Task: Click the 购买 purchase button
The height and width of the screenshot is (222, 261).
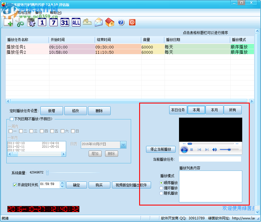Action: tap(99, 185)
